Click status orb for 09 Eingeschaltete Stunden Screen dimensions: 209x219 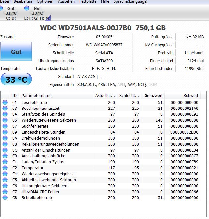(x=5, y=132)
